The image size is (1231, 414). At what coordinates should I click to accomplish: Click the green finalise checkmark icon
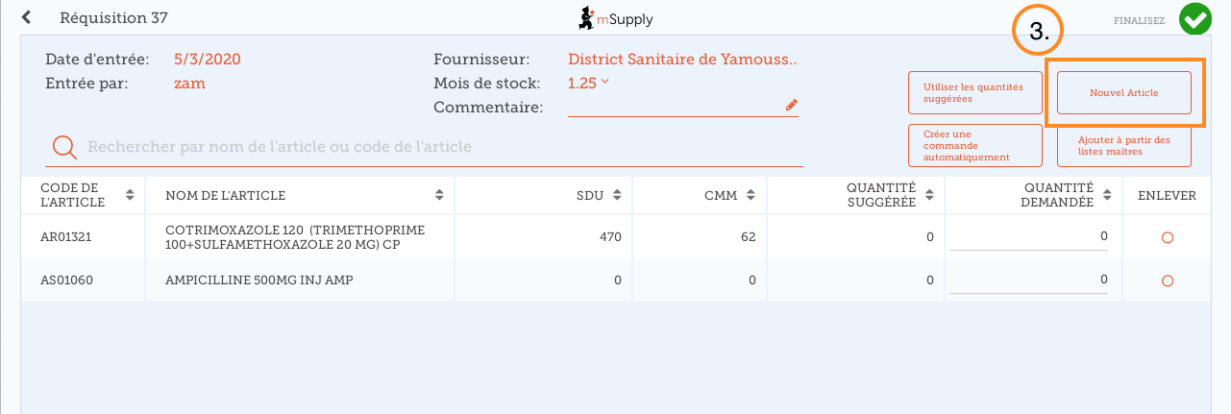pos(1194,18)
